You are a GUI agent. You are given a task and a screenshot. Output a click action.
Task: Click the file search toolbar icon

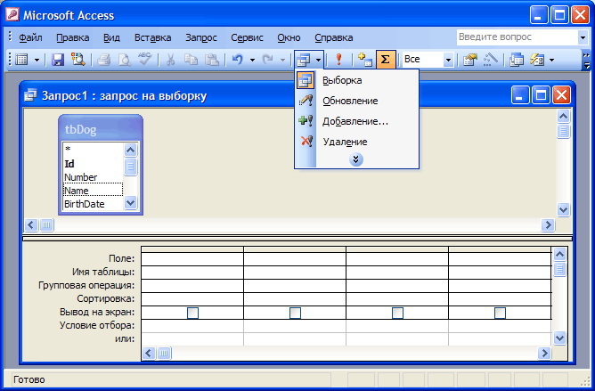pyautogui.click(x=78, y=60)
